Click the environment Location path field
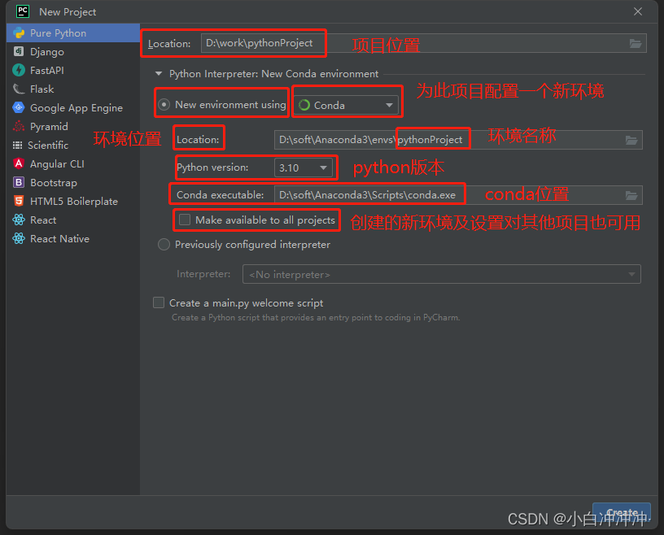This screenshot has width=664, height=535. point(458,140)
